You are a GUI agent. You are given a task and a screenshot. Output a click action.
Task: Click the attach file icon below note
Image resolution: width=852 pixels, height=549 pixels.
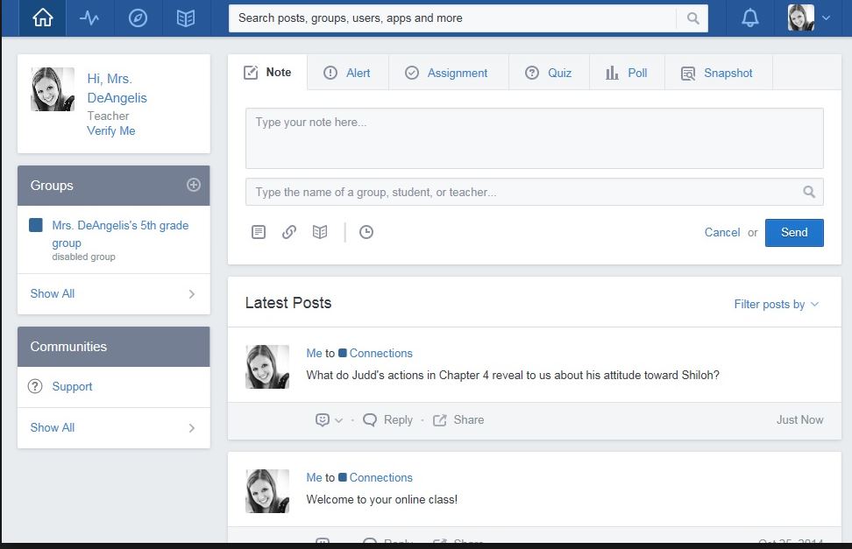tap(259, 232)
